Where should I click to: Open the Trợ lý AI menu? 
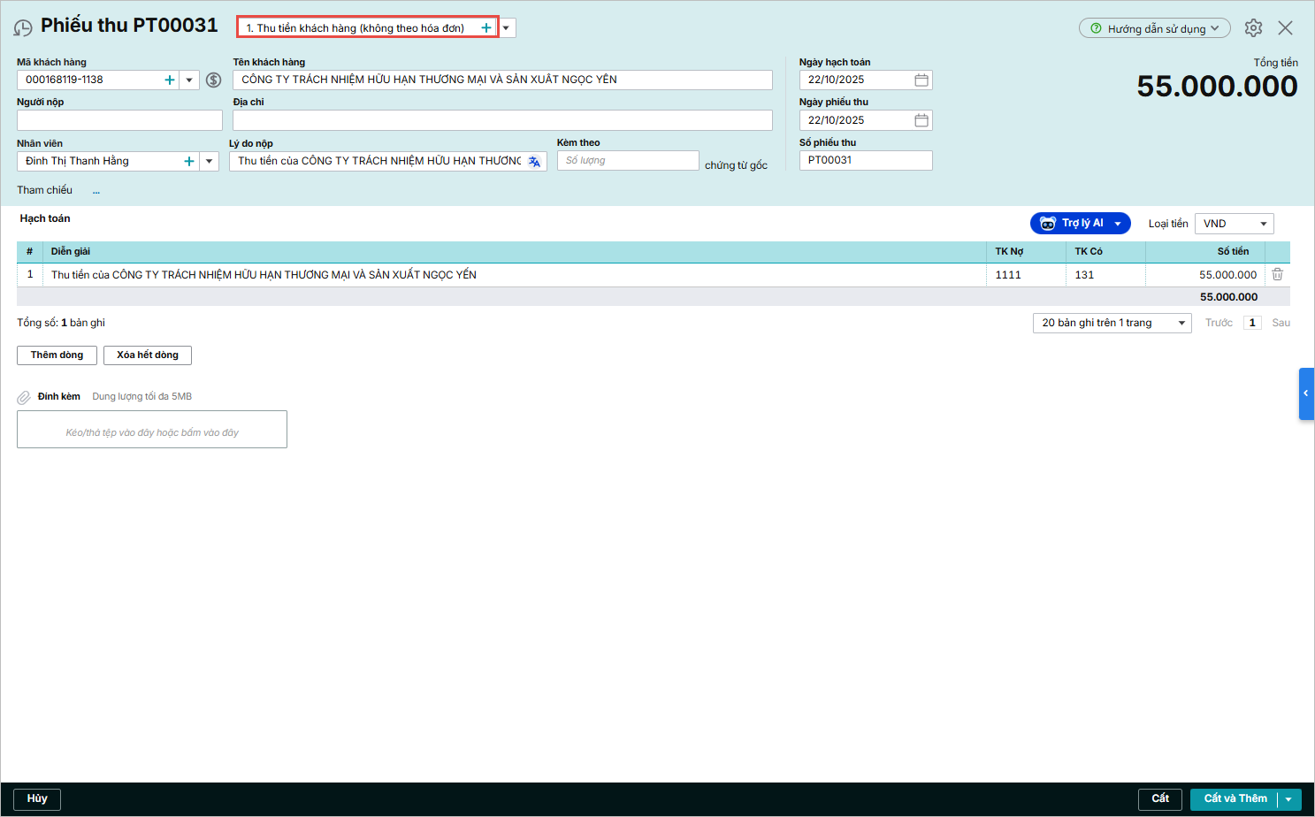[1080, 224]
